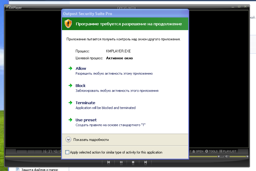
Task: Select Terminate to kill the application
Action: tap(85, 103)
